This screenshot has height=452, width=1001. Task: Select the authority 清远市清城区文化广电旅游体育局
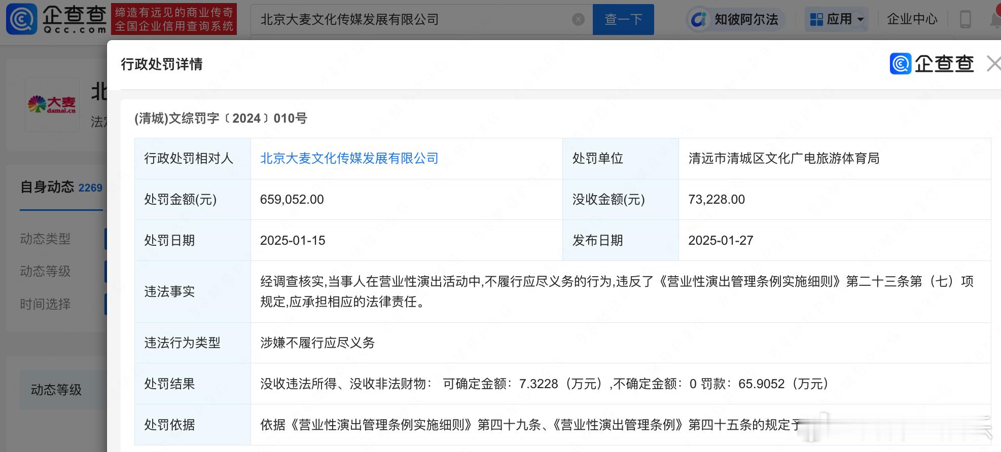tap(784, 158)
